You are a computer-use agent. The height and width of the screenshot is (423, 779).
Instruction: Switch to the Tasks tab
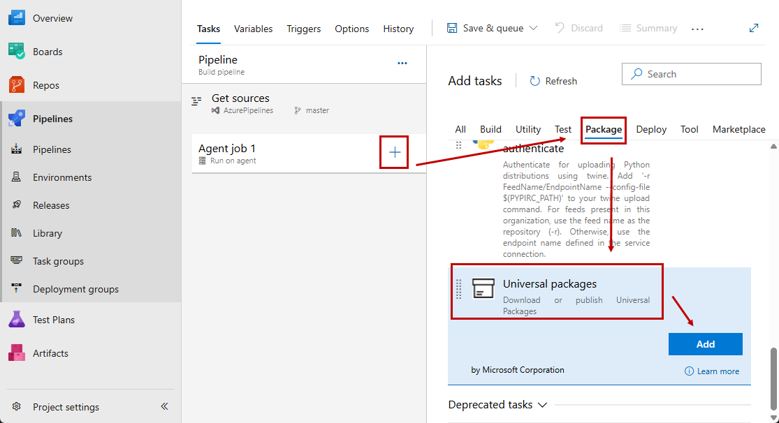208,29
